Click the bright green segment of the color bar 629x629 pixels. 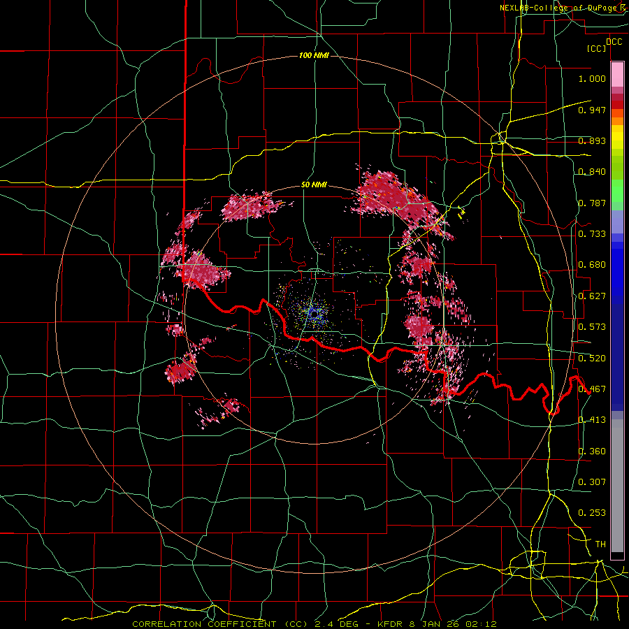tap(617, 191)
